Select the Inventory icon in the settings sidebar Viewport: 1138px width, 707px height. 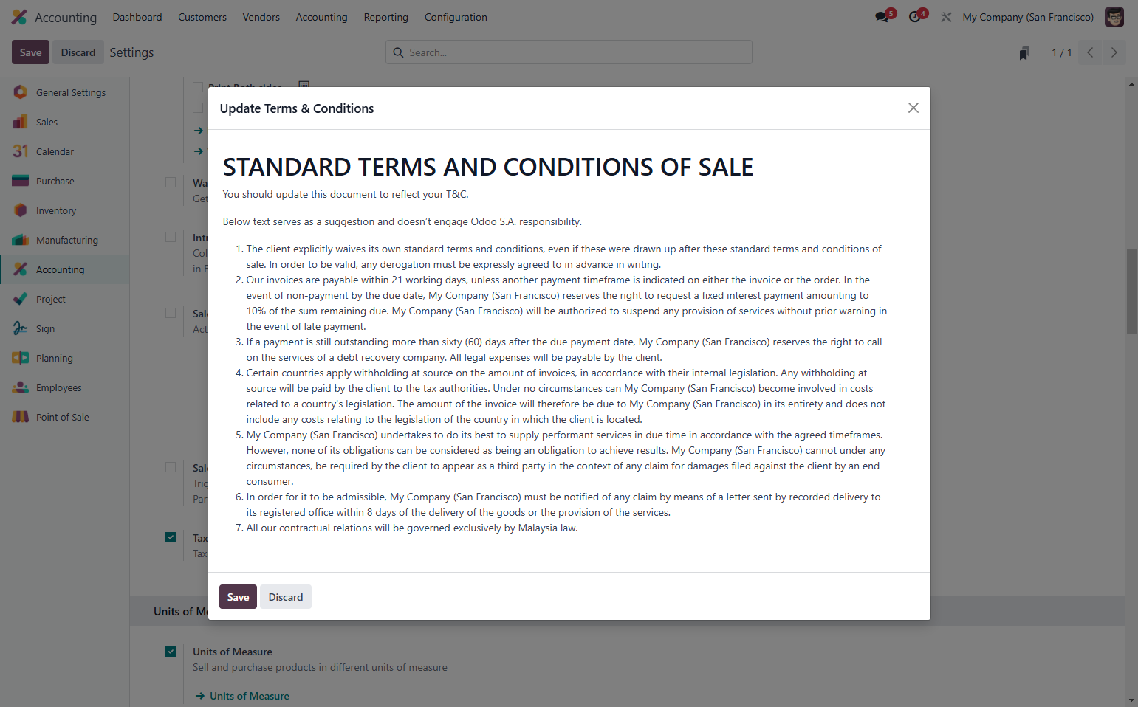[21, 210]
